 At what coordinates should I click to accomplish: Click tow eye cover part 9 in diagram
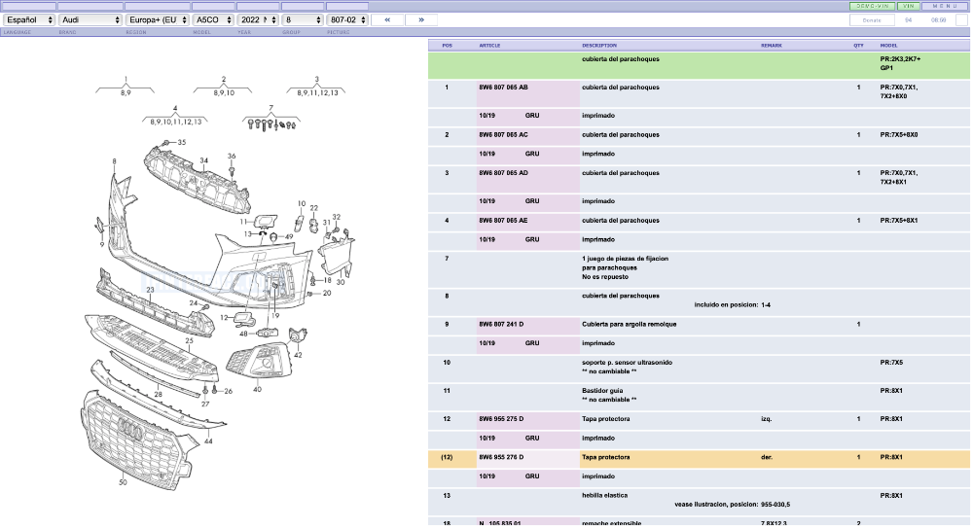100,226
